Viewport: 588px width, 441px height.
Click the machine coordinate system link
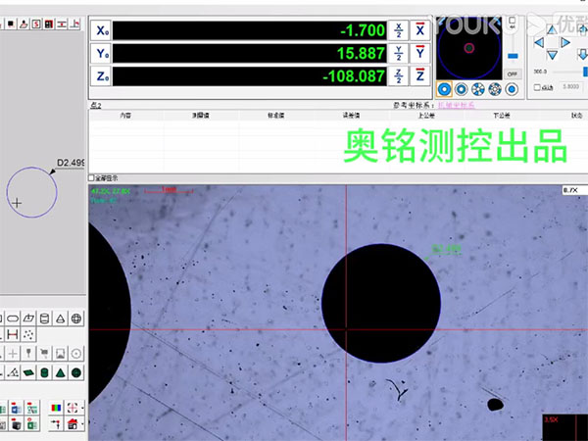coord(455,104)
